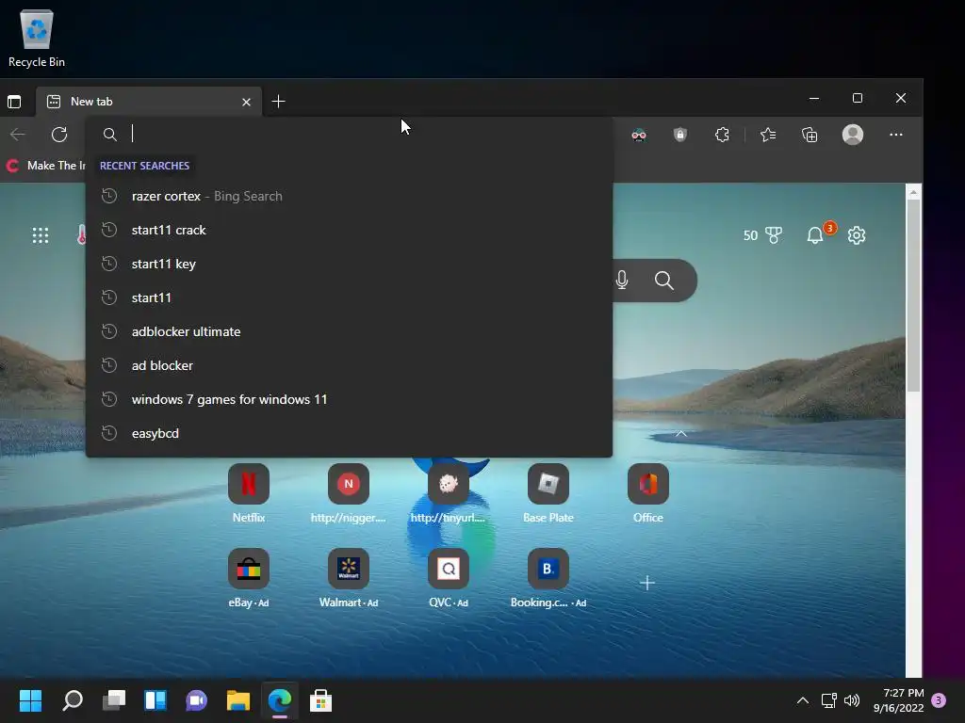Viewport: 965px width, 723px height.
Task: Reload the current page
Action: click(59, 135)
